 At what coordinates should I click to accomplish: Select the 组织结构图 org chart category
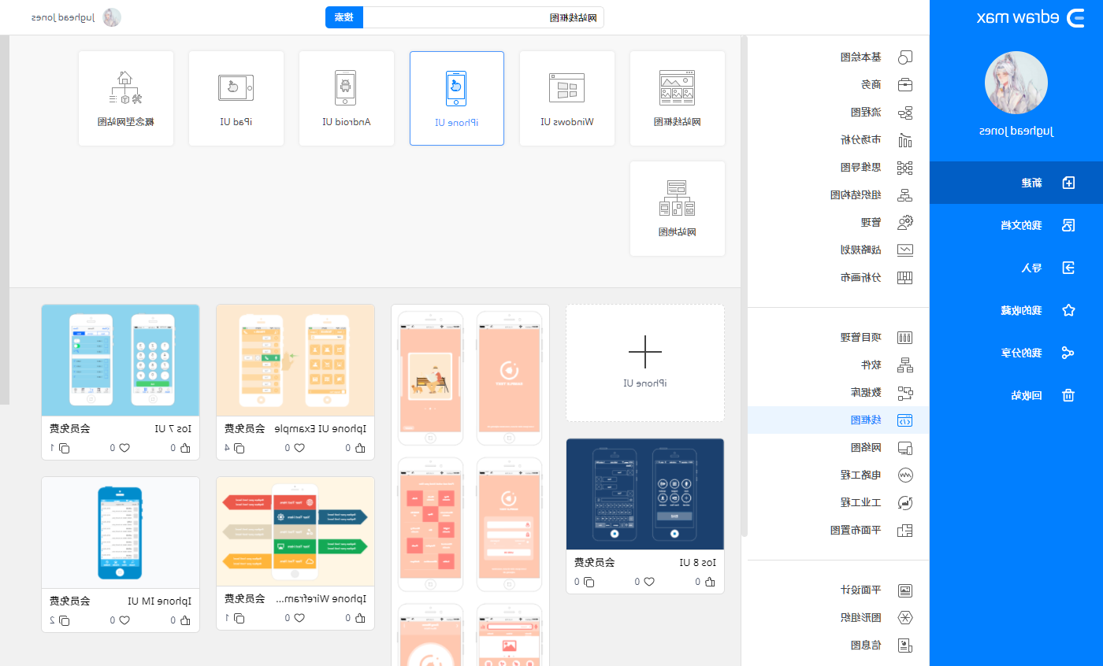[838, 194]
